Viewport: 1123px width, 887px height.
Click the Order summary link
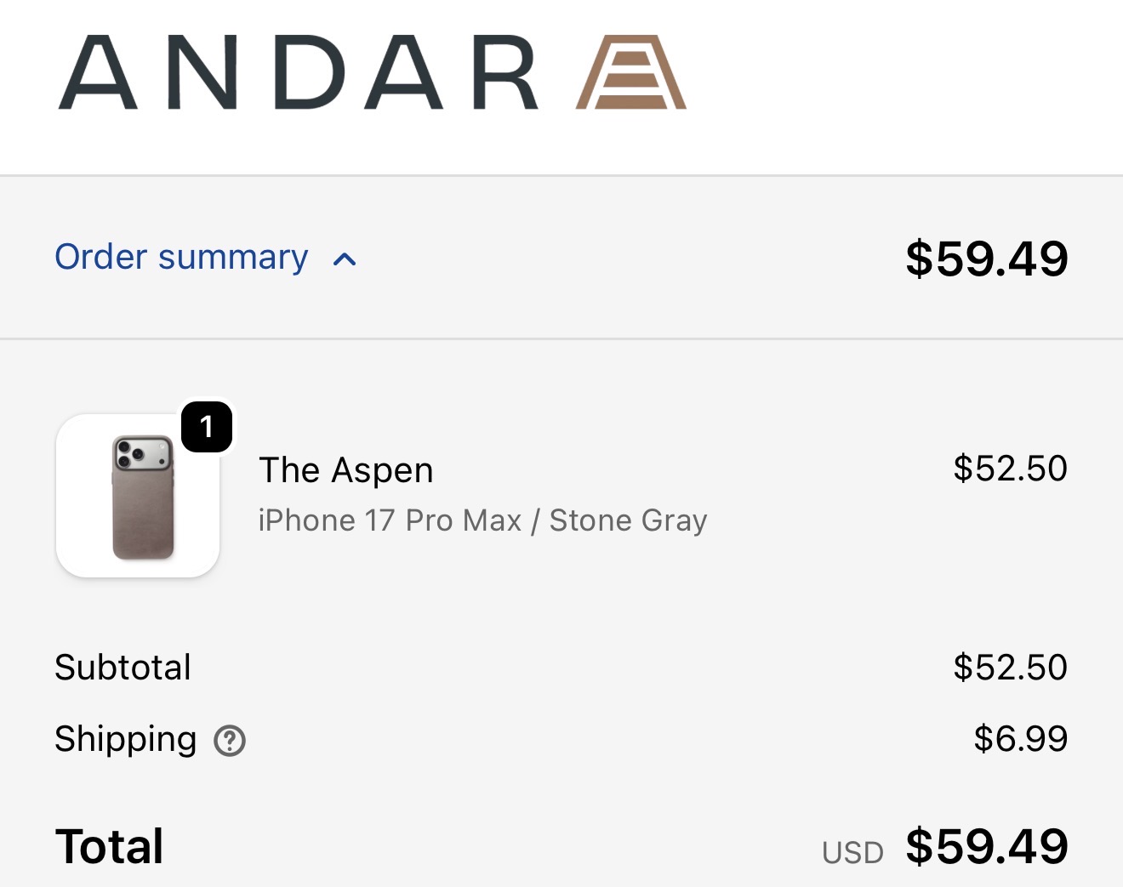[181, 257]
